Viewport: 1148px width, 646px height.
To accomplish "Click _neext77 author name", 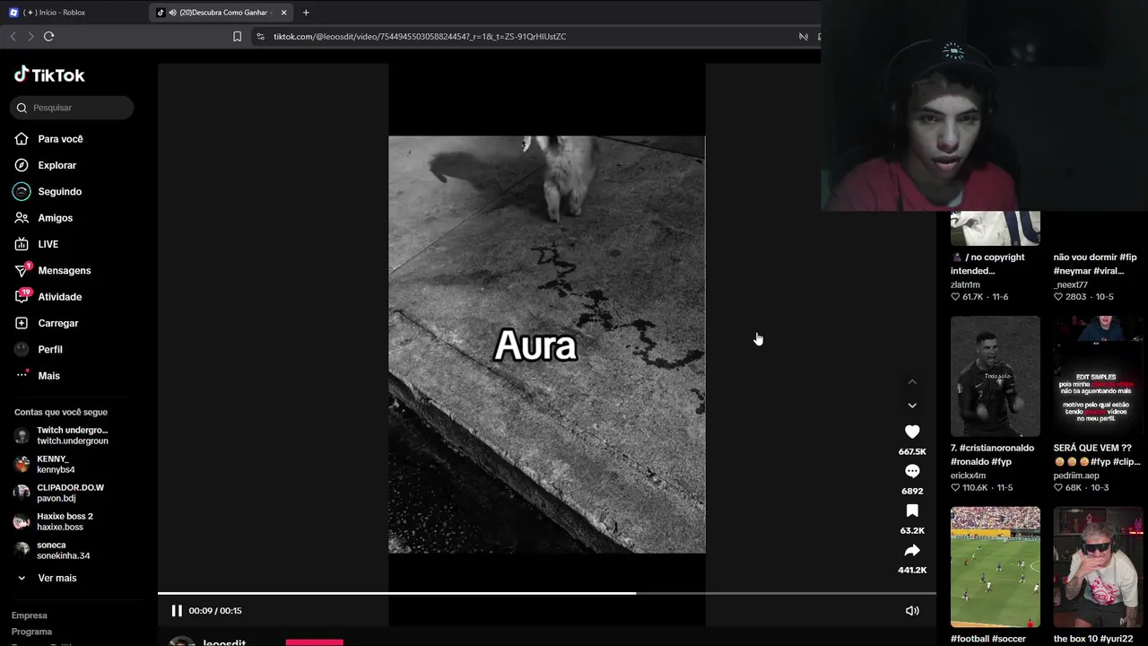I will 1071,284.
